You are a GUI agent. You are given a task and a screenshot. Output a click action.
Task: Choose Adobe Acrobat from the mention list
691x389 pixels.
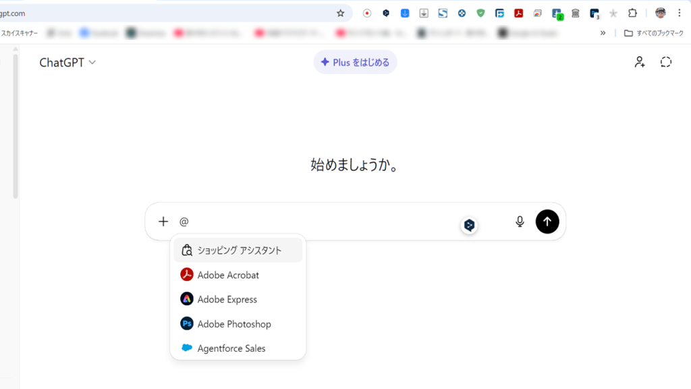pyautogui.click(x=227, y=275)
